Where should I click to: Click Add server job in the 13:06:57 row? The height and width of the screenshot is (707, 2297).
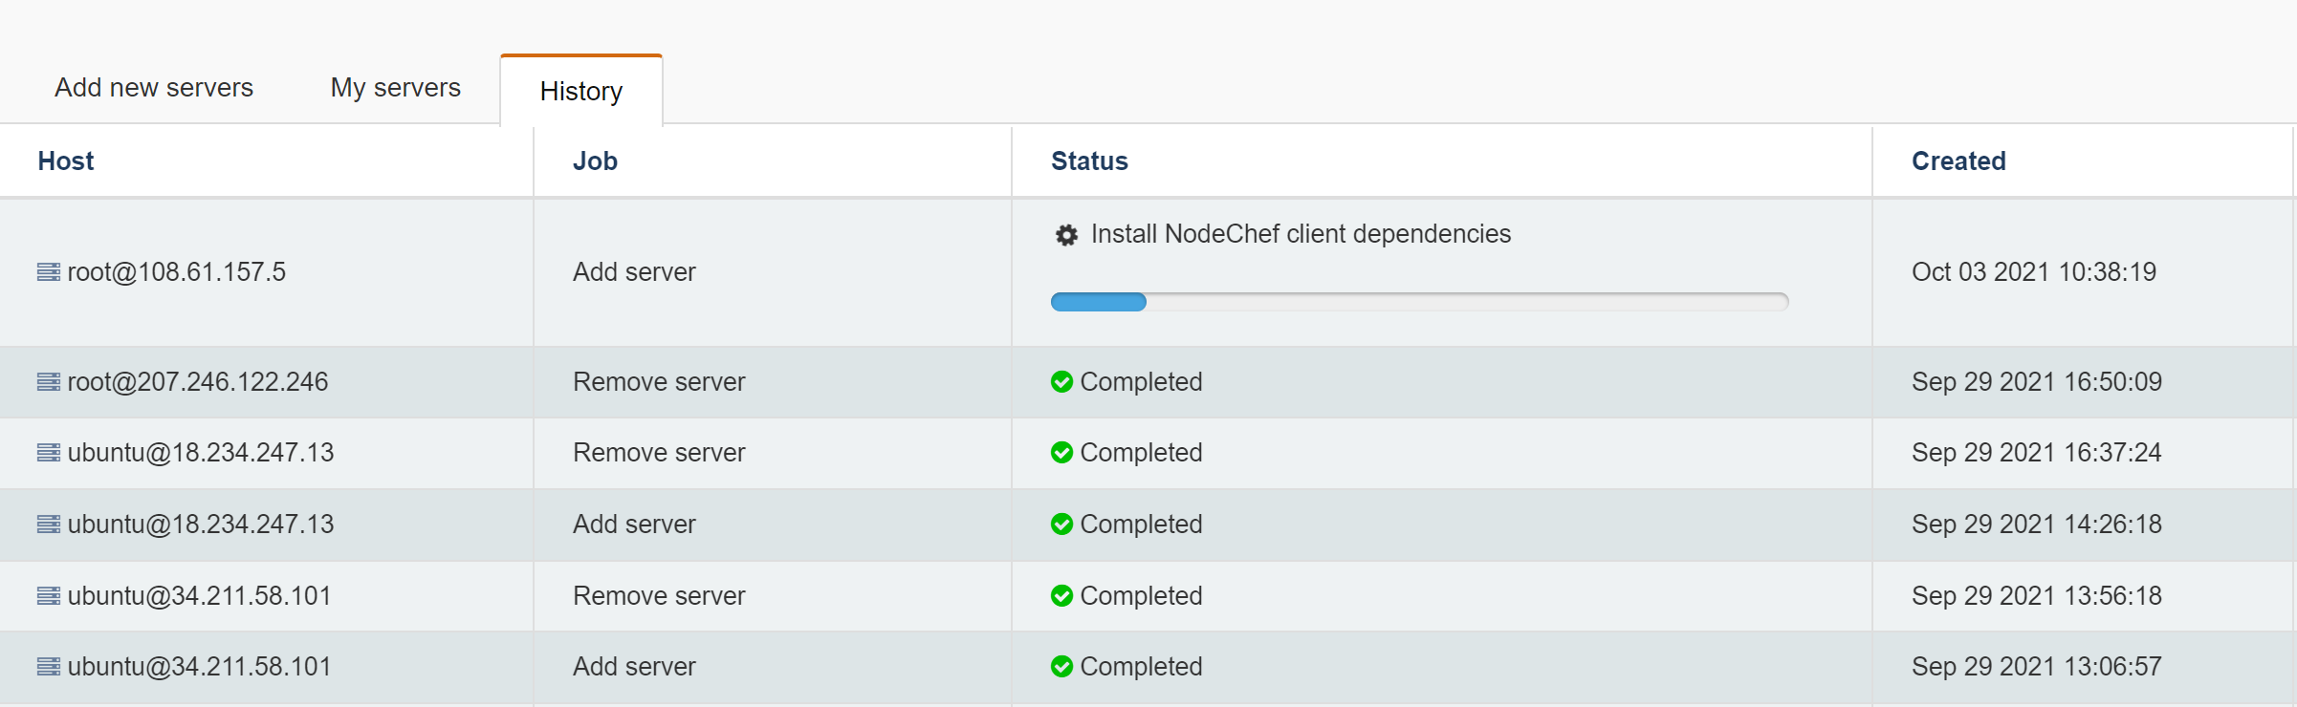(x=634, y=667)
